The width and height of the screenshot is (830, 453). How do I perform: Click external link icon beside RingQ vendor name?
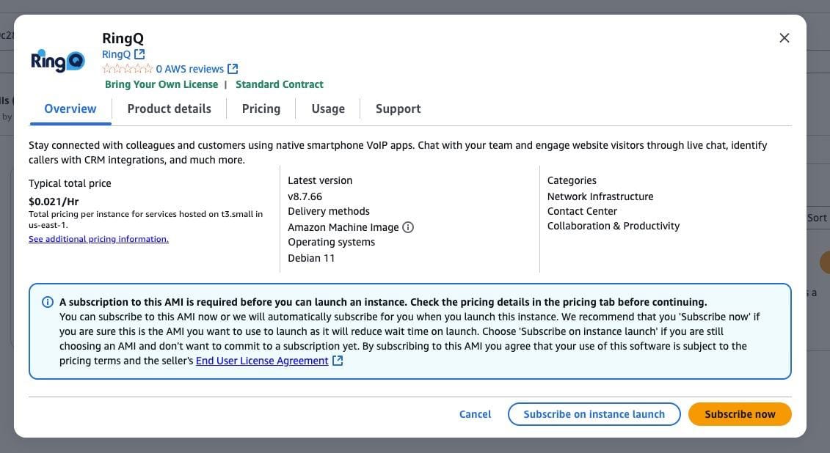click(139, 54)
